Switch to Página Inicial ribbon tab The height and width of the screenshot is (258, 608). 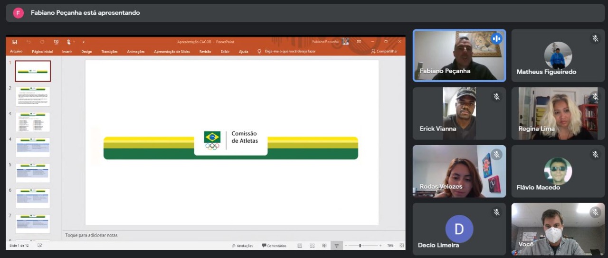pos(42,51)
